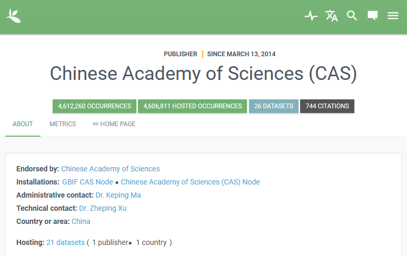Click the Publisher label above the title
Image resolution: width=407 pixels, height=256 pixels.
181,54
